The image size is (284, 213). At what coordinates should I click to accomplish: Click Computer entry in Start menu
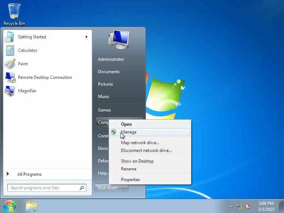coord(103,122)
